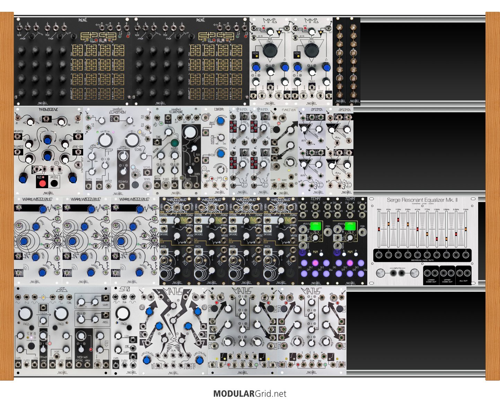This screenshot has height=401, width=500.
Task: Click the 115Hz slider handle
Action: [398, 220]
